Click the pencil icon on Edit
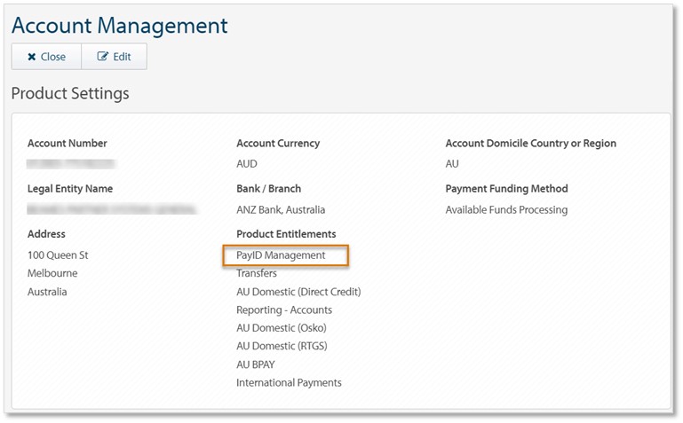 (x=102, y=57)
